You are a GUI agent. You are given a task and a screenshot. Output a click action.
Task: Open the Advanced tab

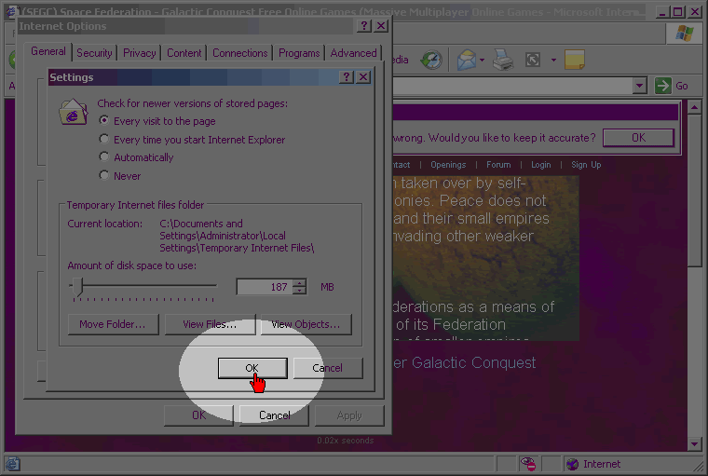pyautogui.click(x=353, y=53)
